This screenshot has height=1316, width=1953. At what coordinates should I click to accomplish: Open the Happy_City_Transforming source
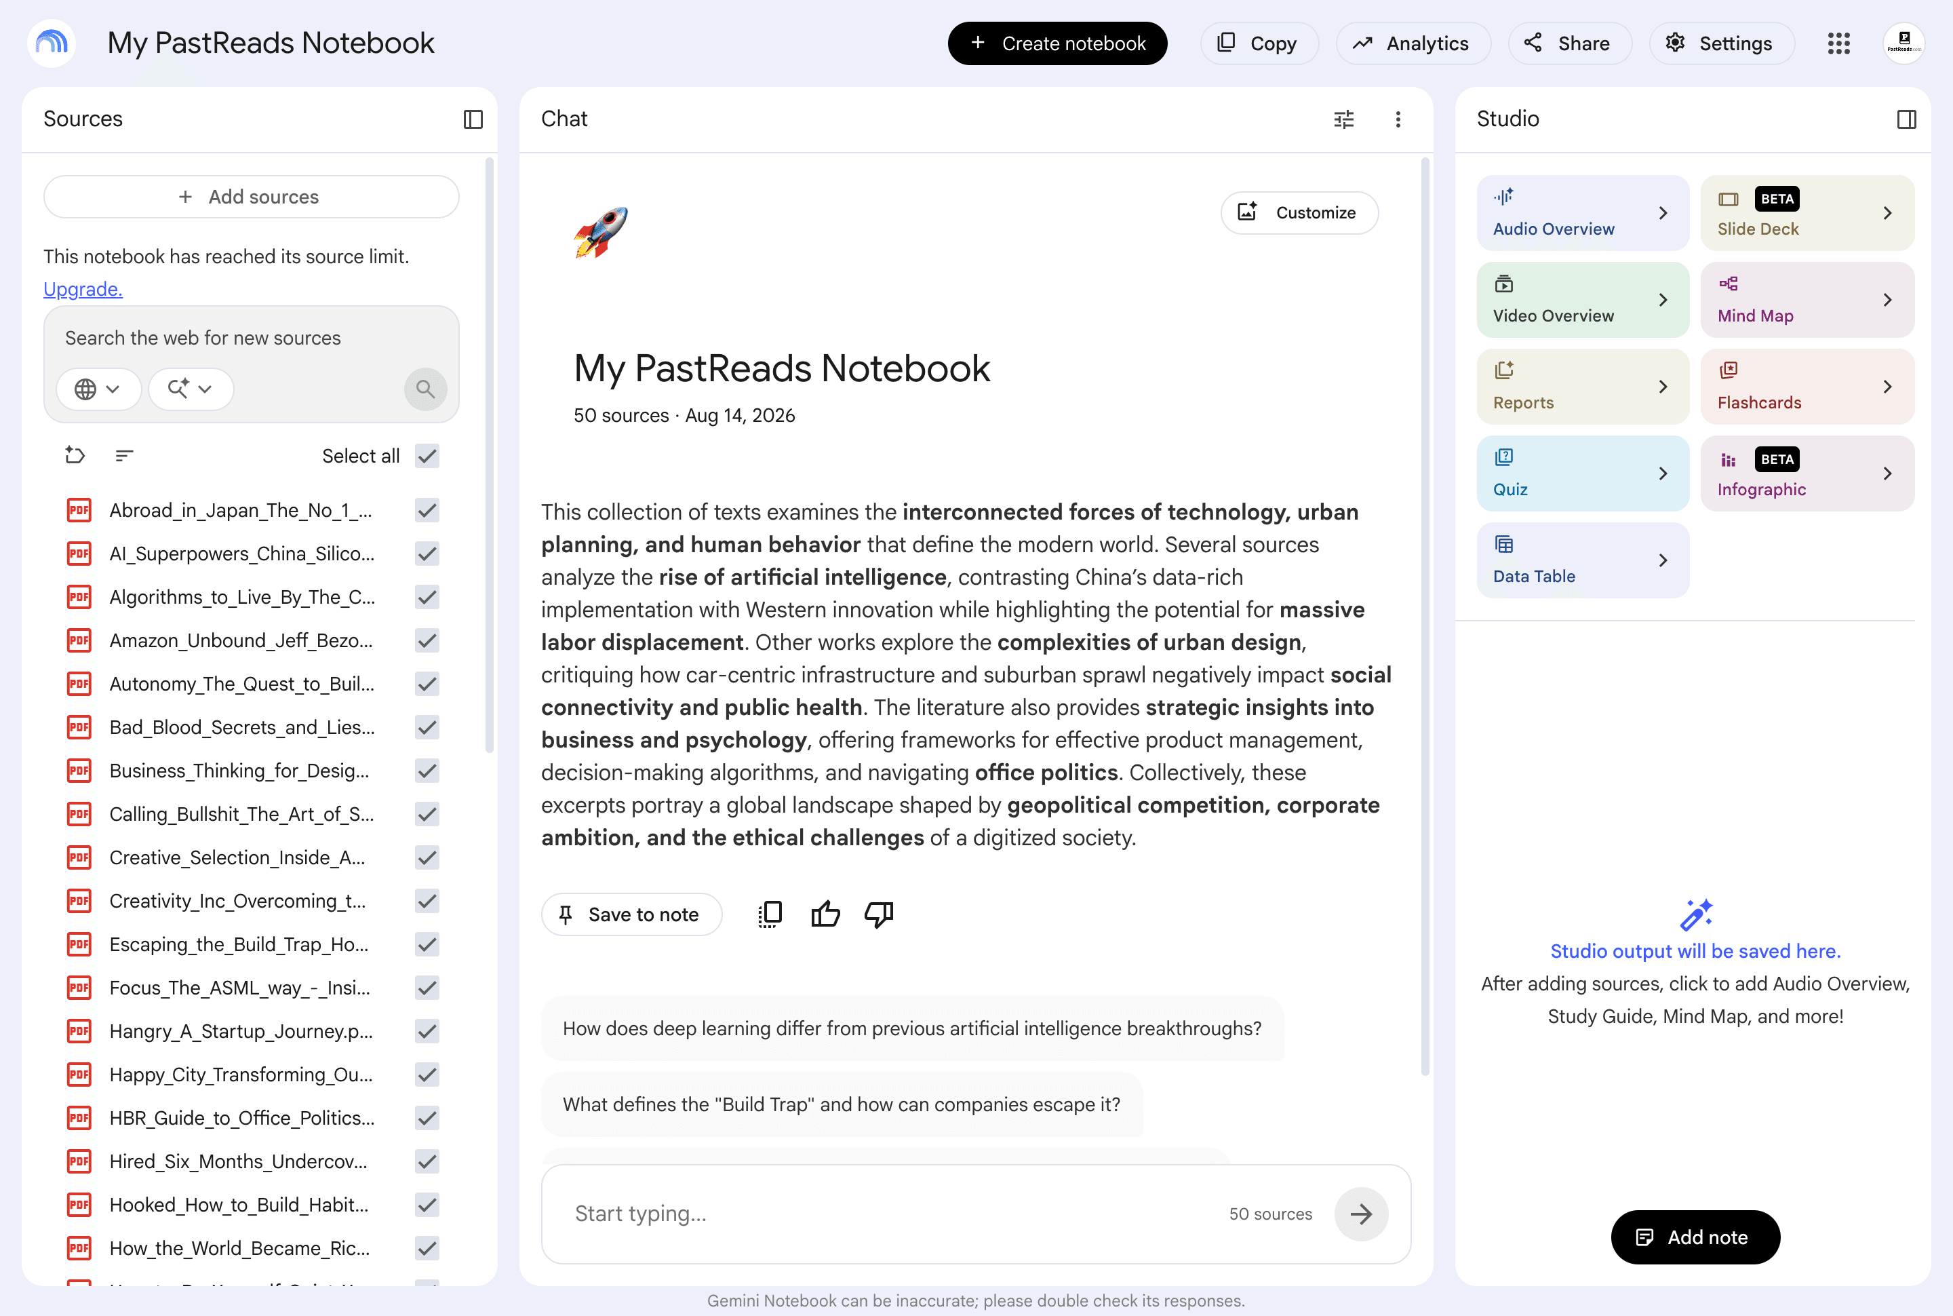click(241, 1075)
